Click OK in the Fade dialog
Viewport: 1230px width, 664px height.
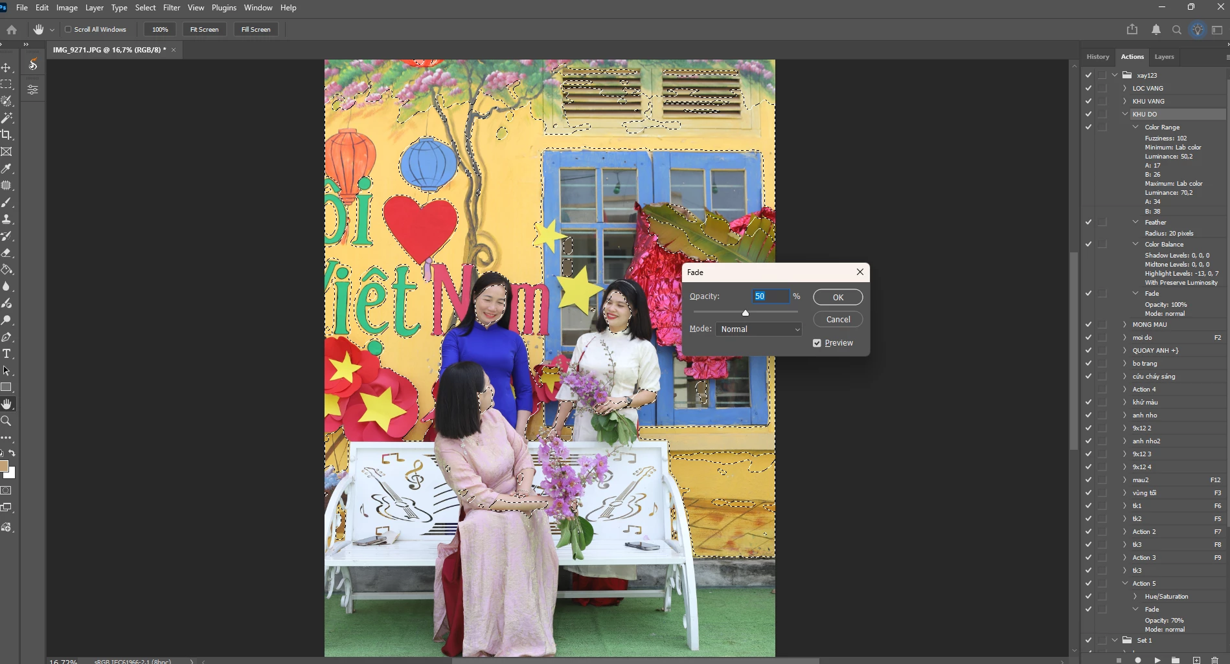(838, 297)
